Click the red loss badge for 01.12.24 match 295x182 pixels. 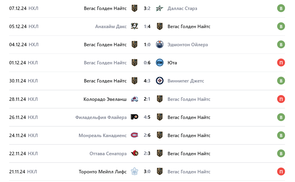(281, 63)
